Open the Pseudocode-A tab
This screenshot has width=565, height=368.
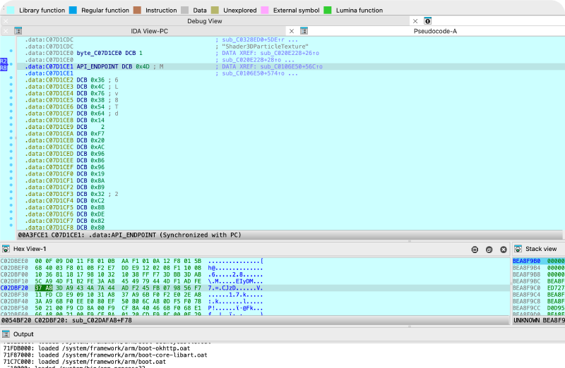(x=434, y=31)
